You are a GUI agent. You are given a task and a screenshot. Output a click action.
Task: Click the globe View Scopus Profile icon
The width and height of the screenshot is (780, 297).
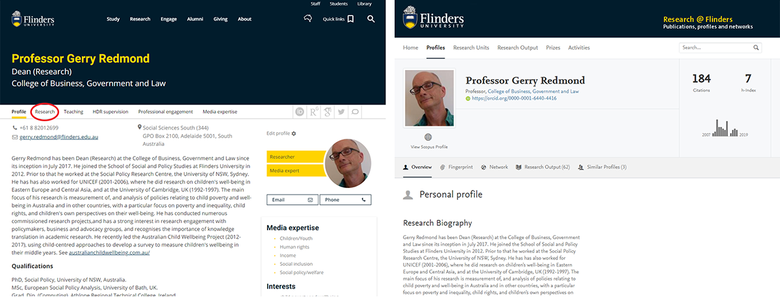point(428,137)
